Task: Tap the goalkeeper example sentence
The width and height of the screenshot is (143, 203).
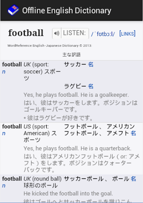Action: tap(76, 95)
